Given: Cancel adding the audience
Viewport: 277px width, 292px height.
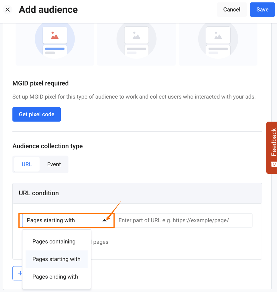Looking at the screenshot, I should tap(232, 9).
